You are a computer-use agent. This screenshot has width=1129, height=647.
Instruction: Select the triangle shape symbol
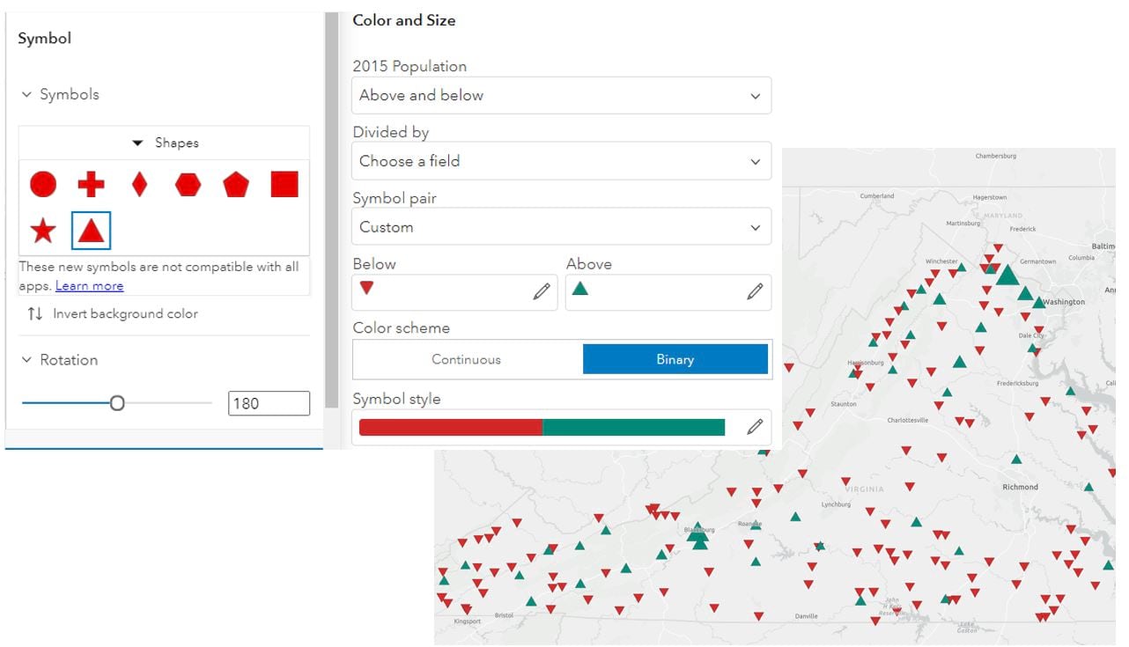point(91,231)
